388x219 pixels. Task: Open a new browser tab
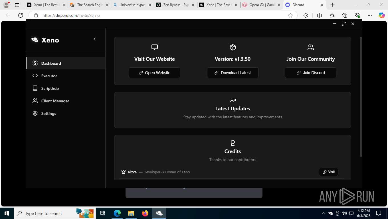332,5
